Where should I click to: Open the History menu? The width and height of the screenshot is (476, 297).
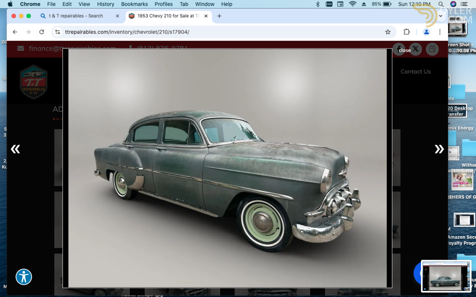point(106,4)
